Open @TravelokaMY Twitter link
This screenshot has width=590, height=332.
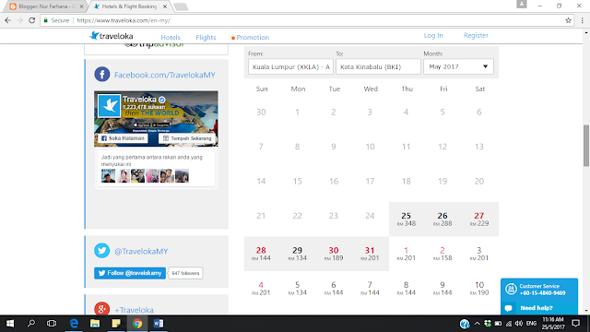(141, 251)
